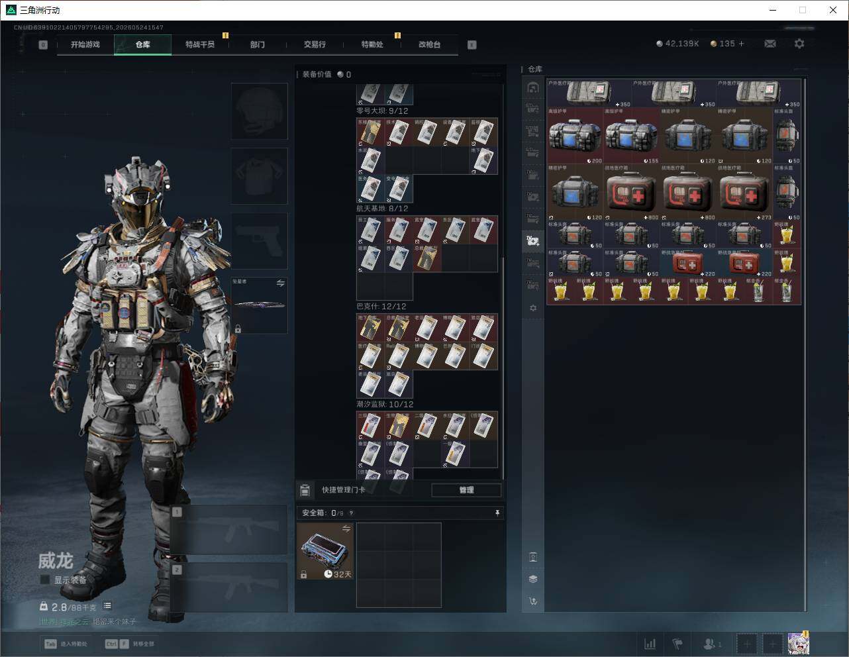This screenshot has width=849, height=657.
Task: Go to the 开始游戏 tab
Action: click(x=85, y=44)
